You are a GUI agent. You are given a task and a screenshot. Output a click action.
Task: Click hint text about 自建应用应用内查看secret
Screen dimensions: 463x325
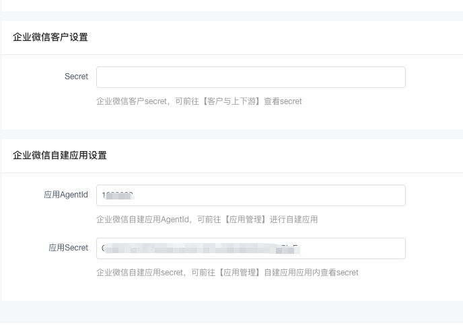click(x=227, y=273)
